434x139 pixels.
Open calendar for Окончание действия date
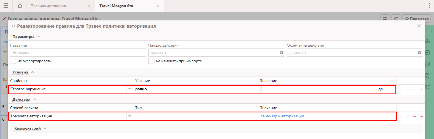coord(419,53)
